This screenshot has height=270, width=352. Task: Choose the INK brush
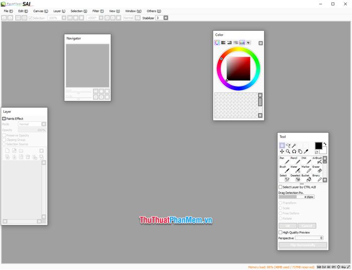click(306, 160)
